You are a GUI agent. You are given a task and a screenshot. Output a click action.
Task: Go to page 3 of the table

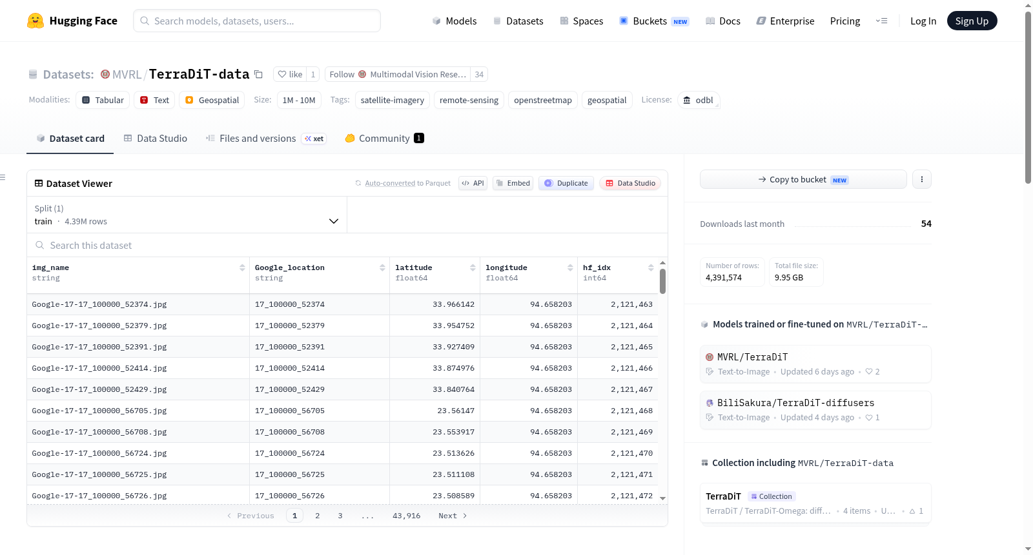click(x=340, y=516)
